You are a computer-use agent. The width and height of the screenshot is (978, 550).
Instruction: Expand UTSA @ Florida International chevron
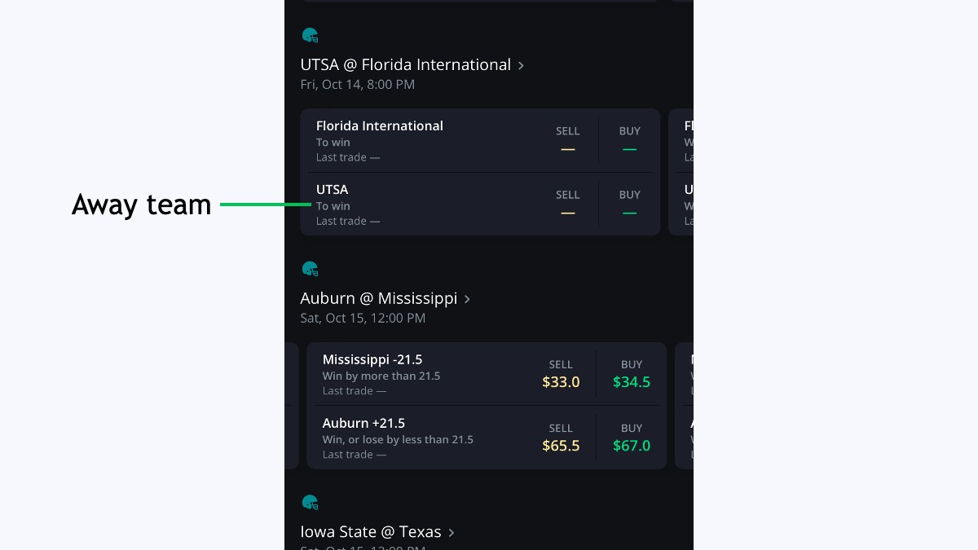click(522, 65)
